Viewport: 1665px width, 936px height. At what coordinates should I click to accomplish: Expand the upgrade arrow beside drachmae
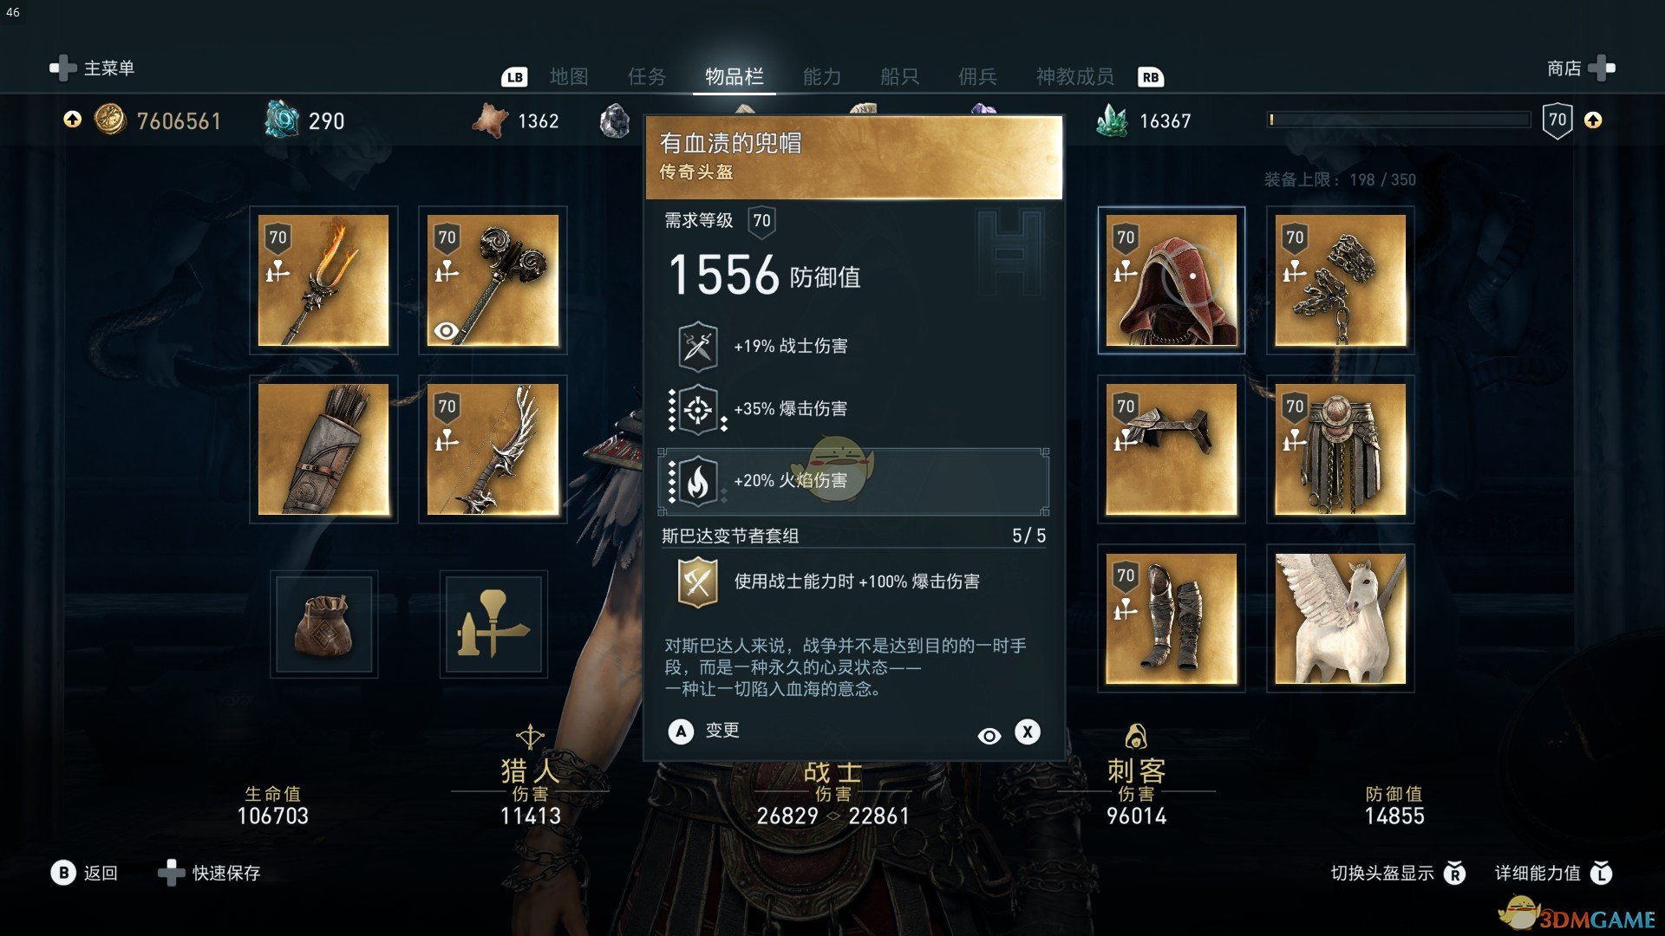[x=73, y=120]
